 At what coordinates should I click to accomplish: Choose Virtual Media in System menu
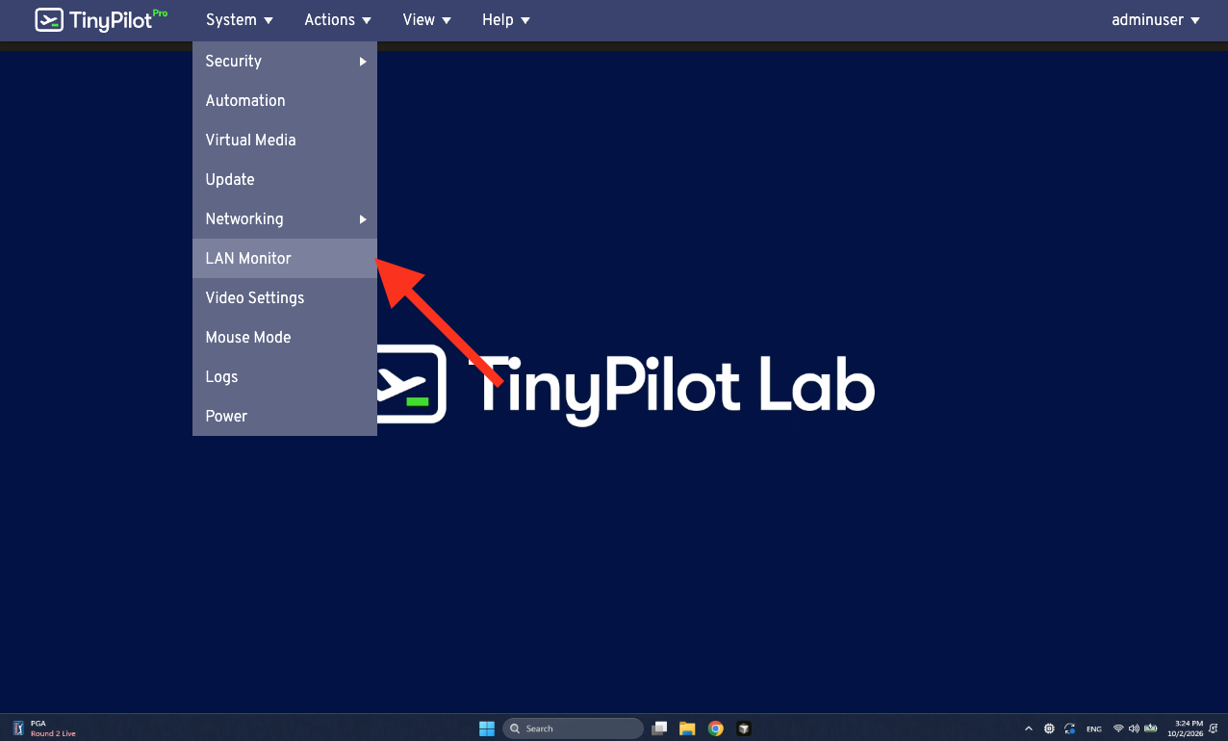coord(285,140)
